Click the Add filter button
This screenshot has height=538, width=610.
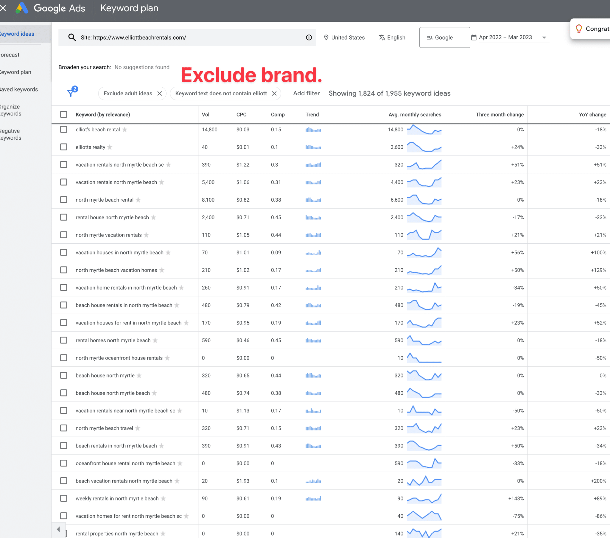pos(306,94)
